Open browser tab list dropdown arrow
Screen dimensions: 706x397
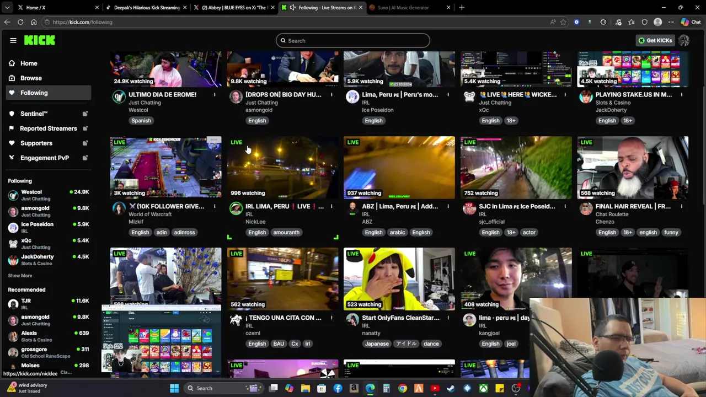7,8
